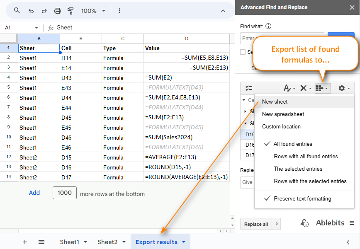
Task: Select the Paint format tool
Action: pyautogui.click(x=71, y=11)
